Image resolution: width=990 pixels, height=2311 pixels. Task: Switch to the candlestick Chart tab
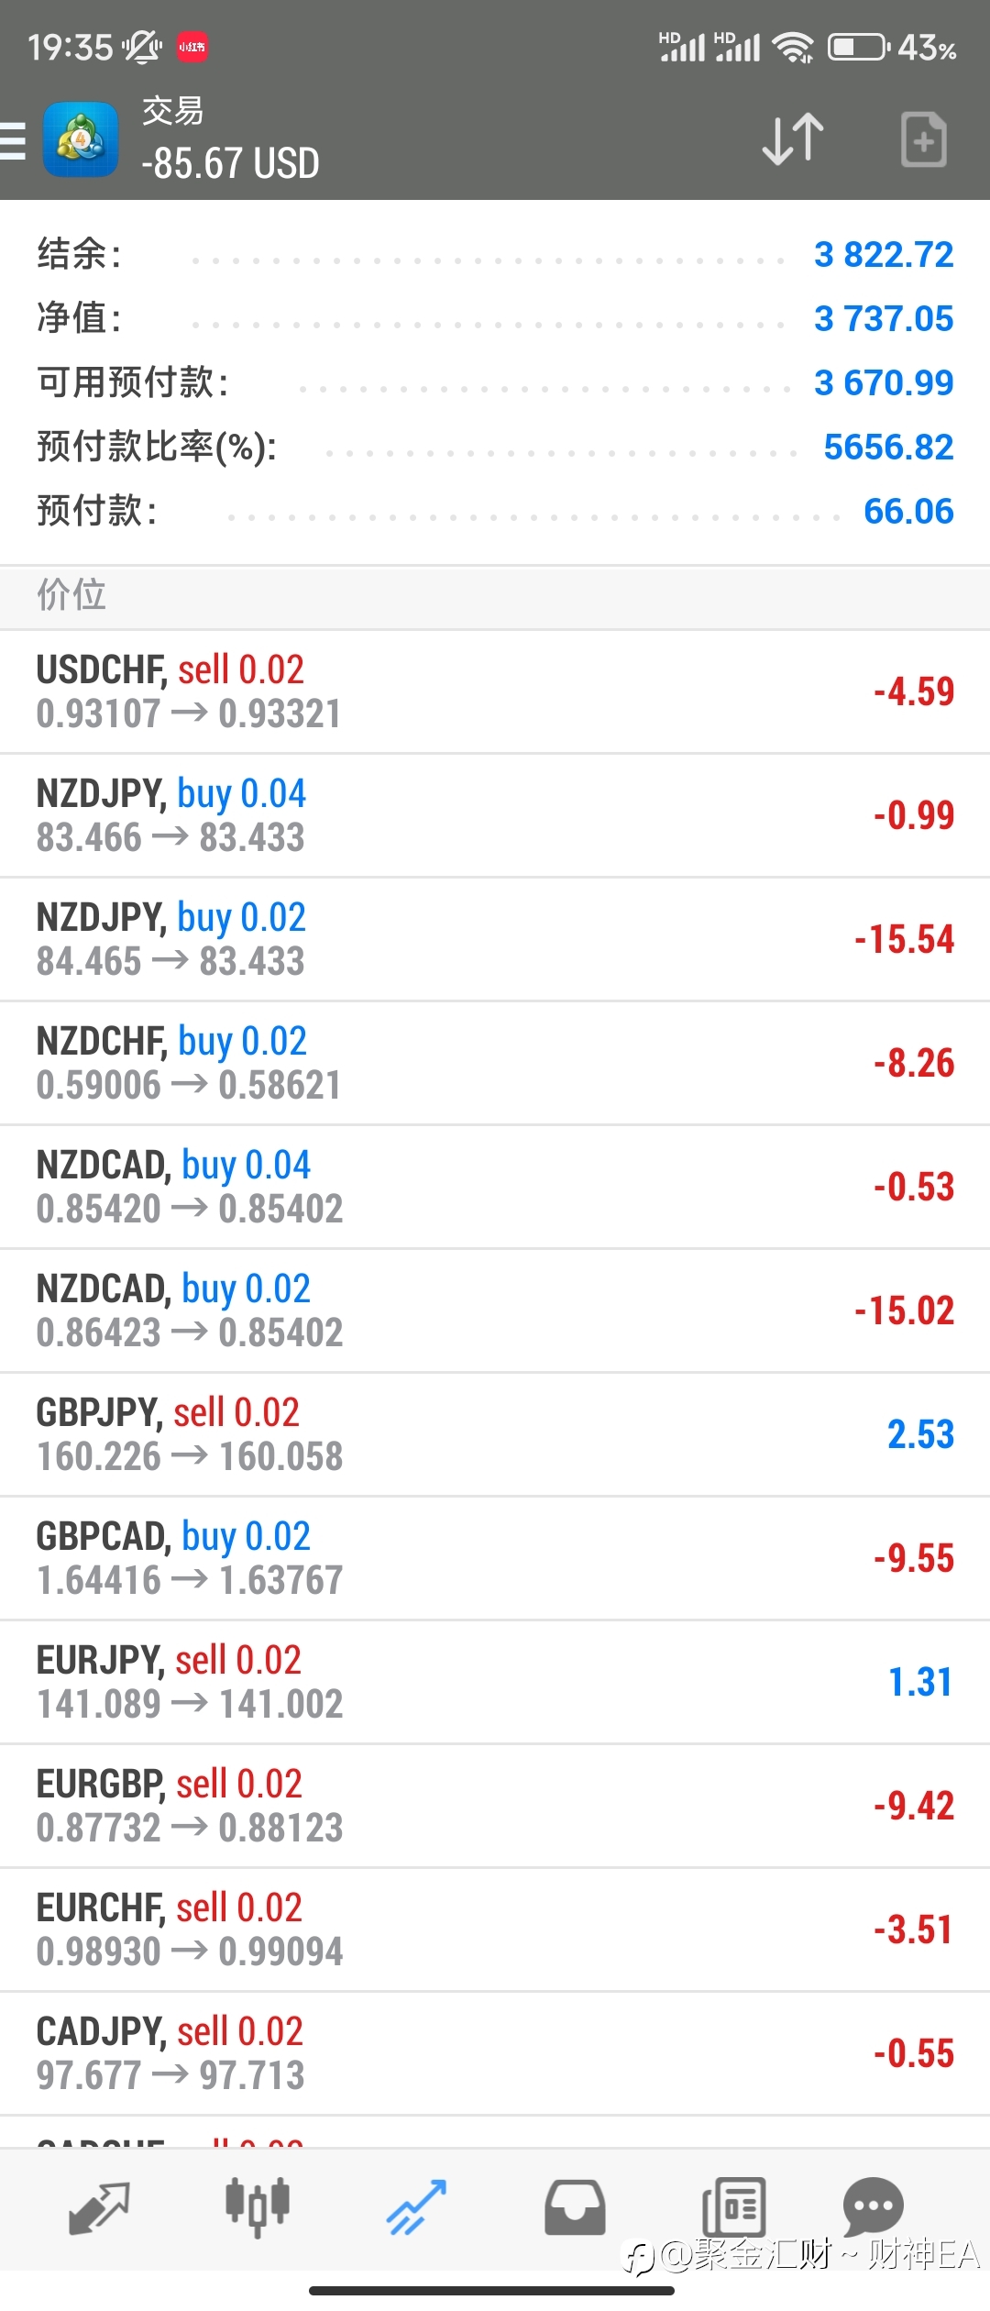(x=258, y=2207)
